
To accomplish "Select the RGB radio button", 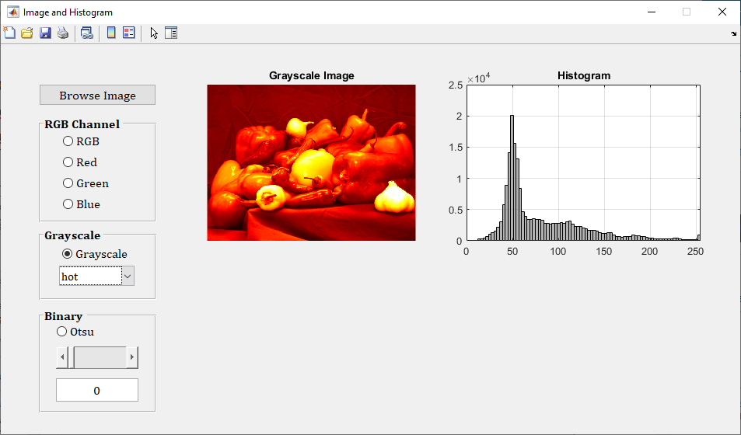I will point(68,141).
